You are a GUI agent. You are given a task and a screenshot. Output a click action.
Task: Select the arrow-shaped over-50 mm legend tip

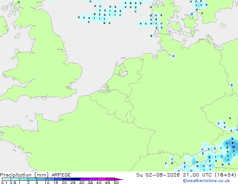pos(119,179)
